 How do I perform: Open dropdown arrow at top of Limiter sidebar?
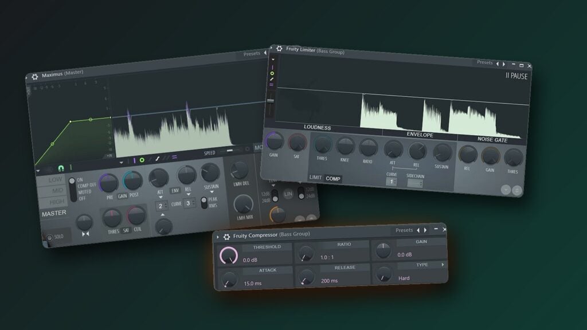(273, 60)
